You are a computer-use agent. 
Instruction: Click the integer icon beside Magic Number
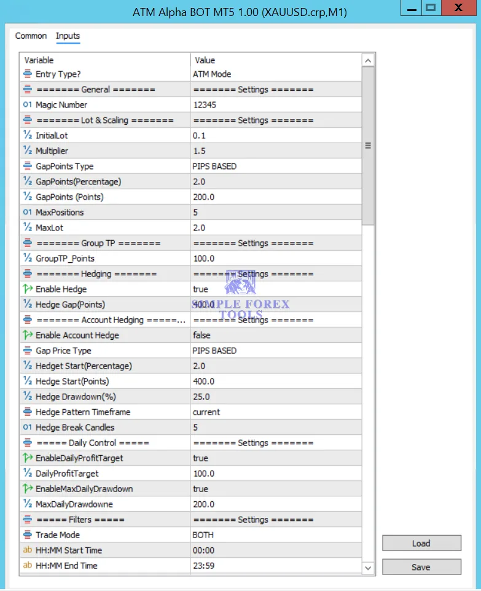(x=28, y=104)
